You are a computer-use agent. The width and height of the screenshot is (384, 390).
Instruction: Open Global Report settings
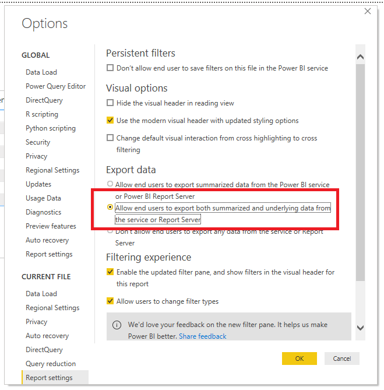[49, 254]
